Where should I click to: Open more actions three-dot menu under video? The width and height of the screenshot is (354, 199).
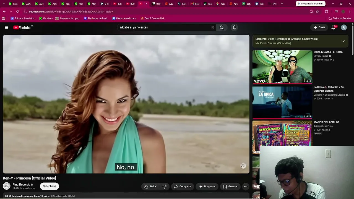[246, 187]
